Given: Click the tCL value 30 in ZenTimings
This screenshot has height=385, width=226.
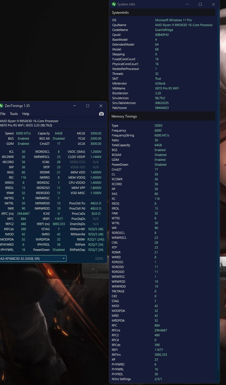Looking at the screenshot, I should coord(23,152).
